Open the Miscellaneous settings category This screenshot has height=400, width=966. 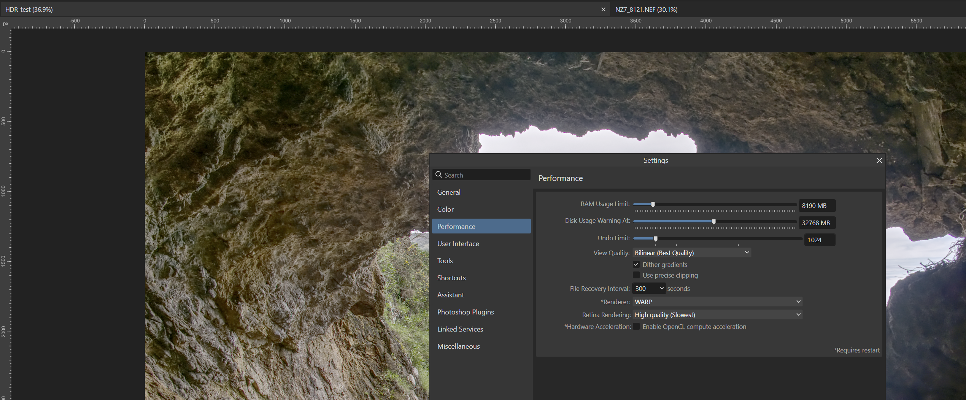pos(481,346)
